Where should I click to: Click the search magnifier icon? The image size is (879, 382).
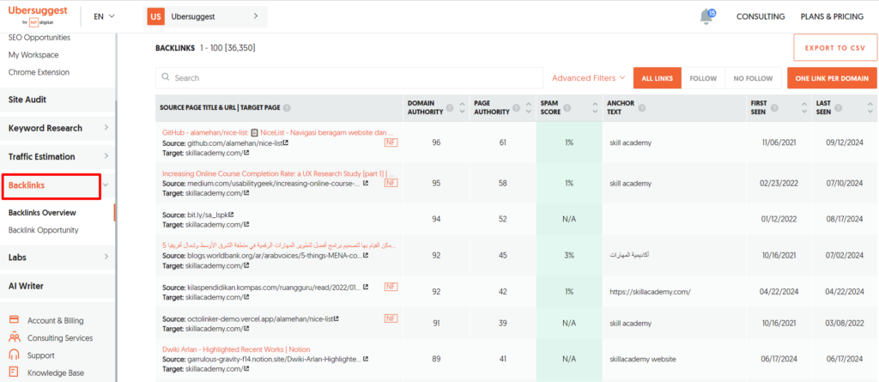[x=166, y=78]
